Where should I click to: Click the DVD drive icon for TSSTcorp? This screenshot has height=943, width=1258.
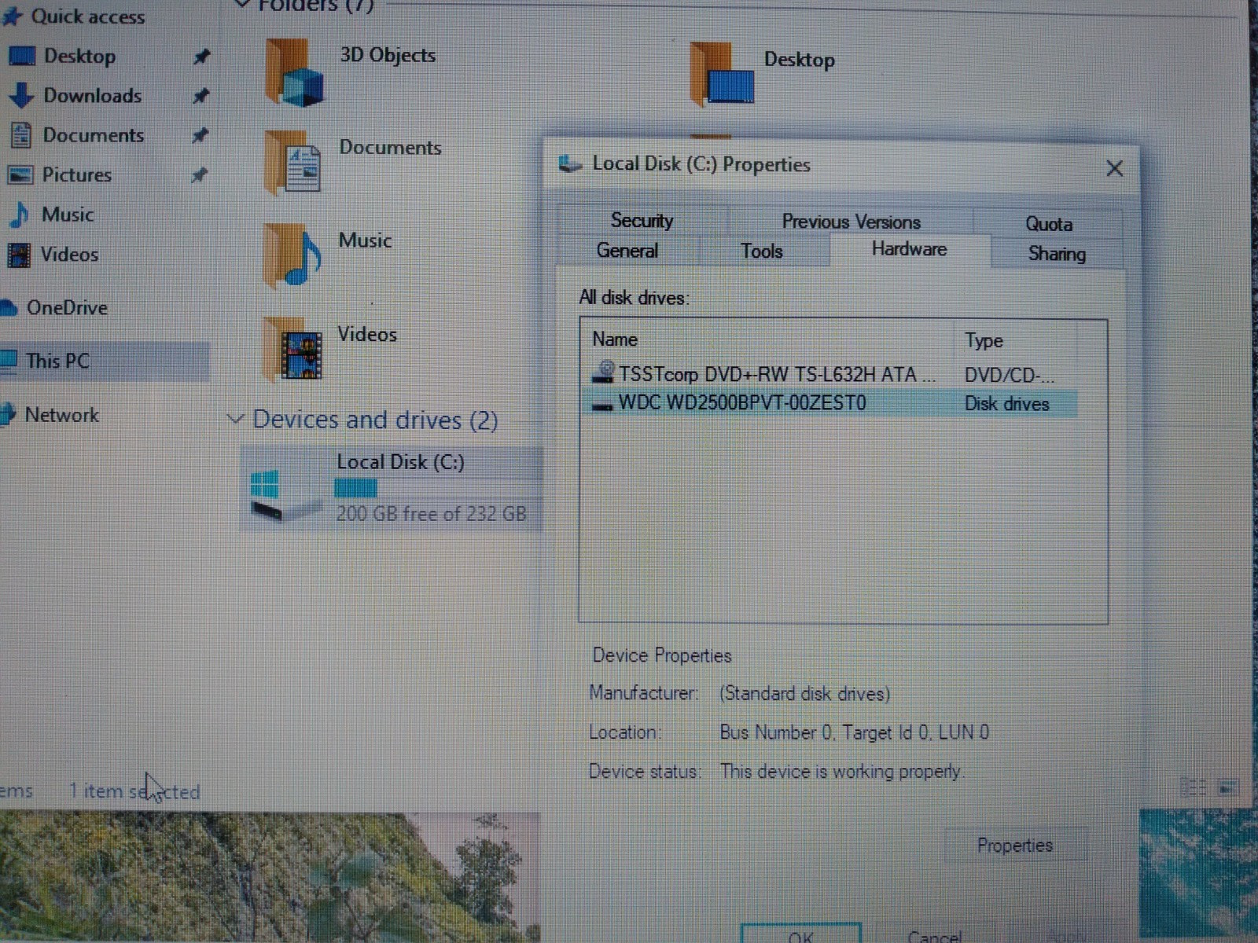tap(604, 371)
